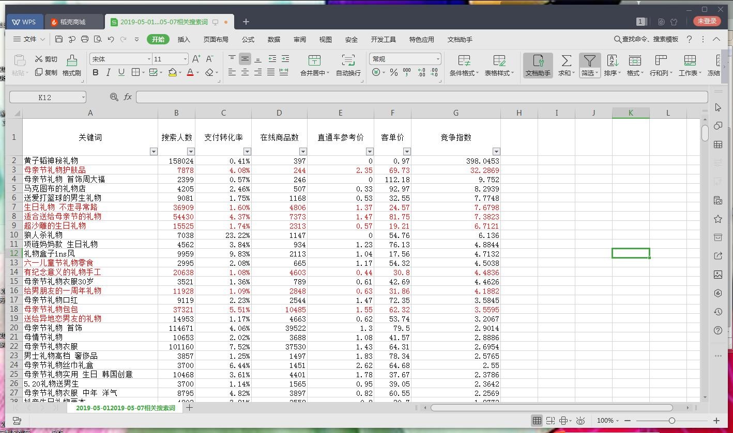Open the 数据 (Data) ribbon tab
The width and height of the screenshot is (733, 433).
tap(274, 39)
